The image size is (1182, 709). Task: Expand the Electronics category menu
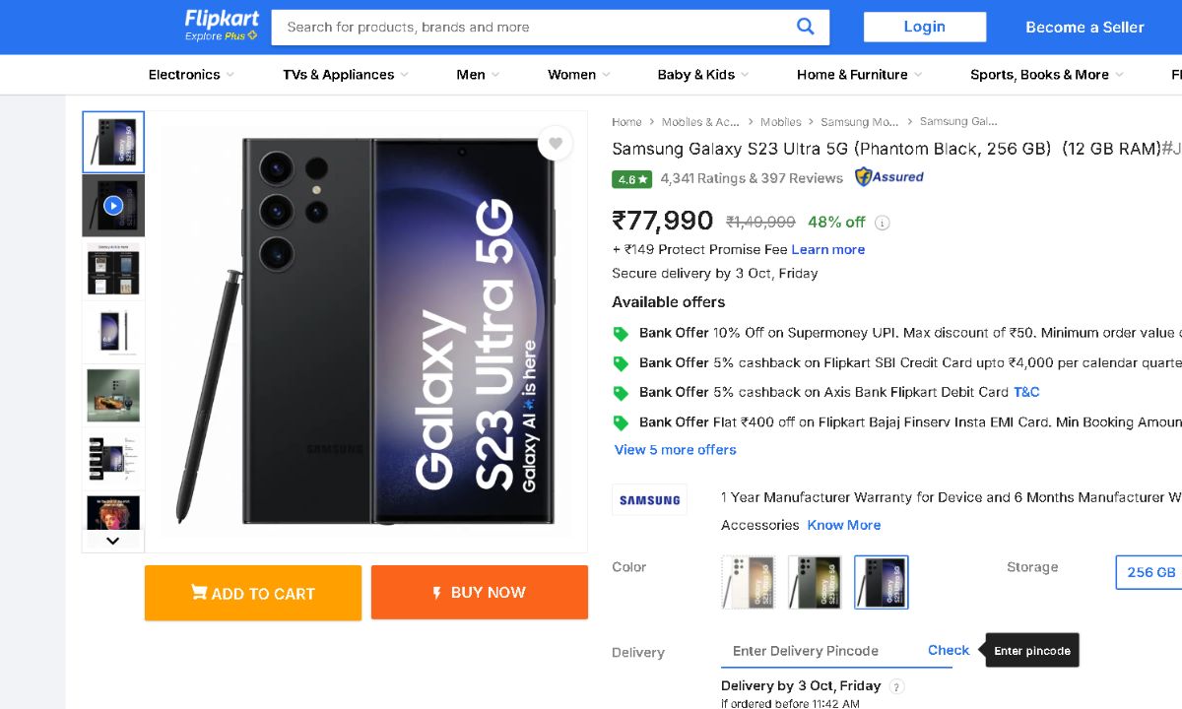191,75
